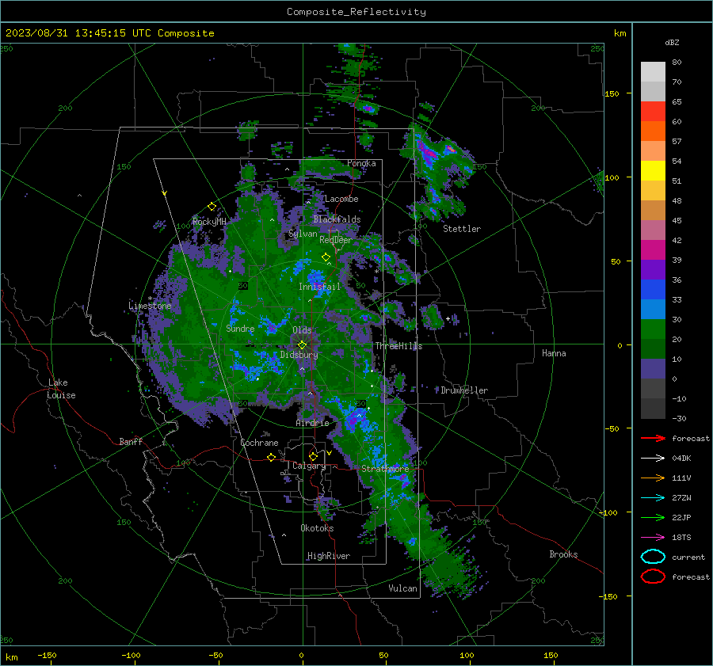The width and height of the screenshot is (713, 666).
Task: Click the Lake Louise label
Action: (x=62, y=389)
